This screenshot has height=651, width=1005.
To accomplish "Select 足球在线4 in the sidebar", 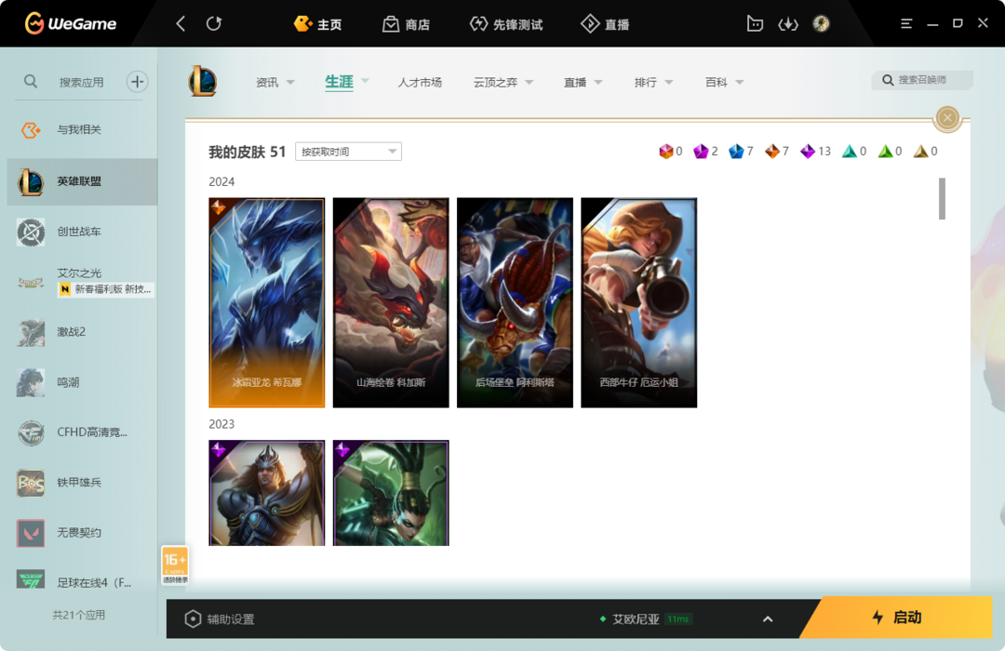I will coord(82,582).
